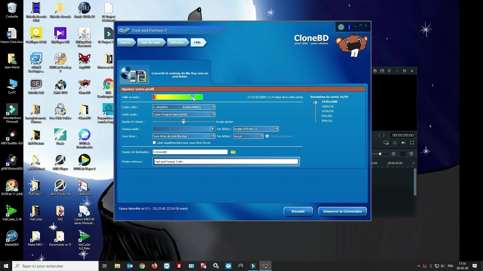Click Démarrer la Conversion button
483x271 pixels.
click(342, 212)
